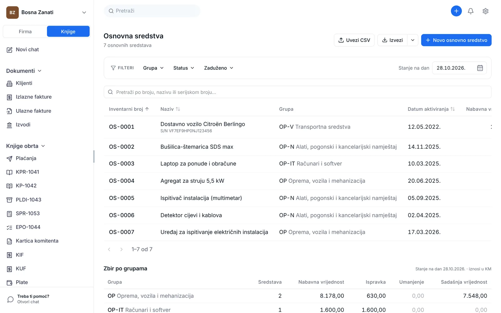Collapse the Dokumenti section
Screen dimensions: 501x313
[24, 71]
